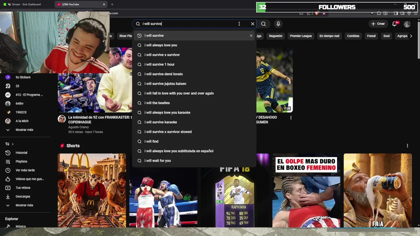Close the YouTube browser tab

click(104, 4)
